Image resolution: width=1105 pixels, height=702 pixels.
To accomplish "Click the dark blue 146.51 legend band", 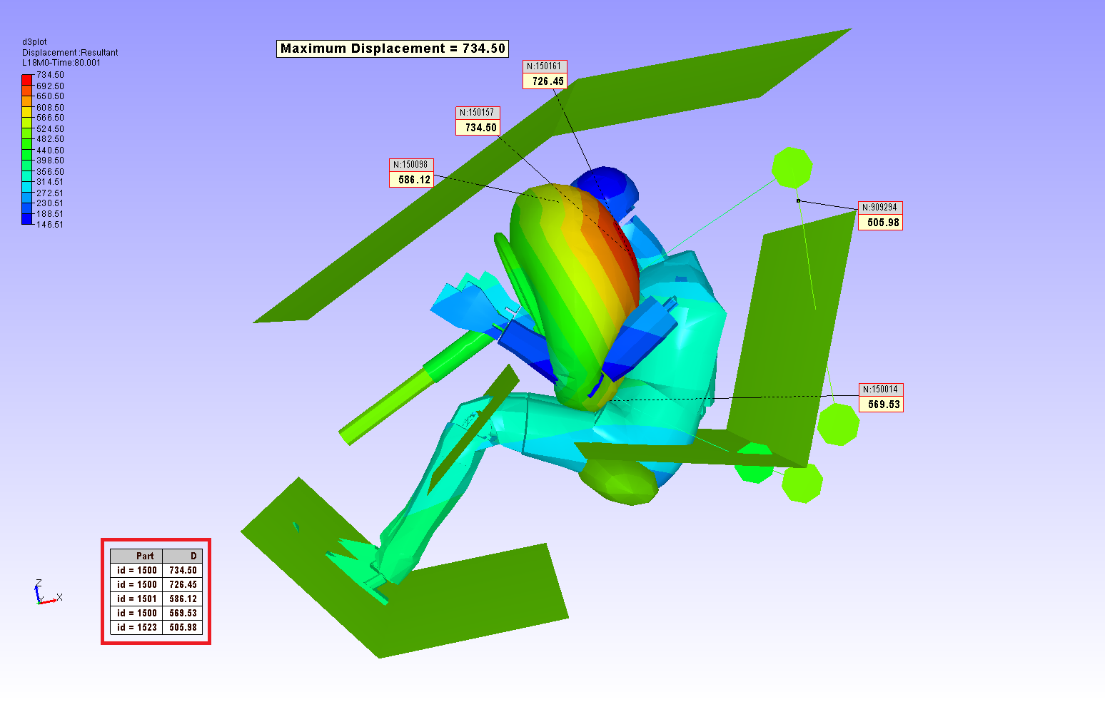I will pos(27,220).
